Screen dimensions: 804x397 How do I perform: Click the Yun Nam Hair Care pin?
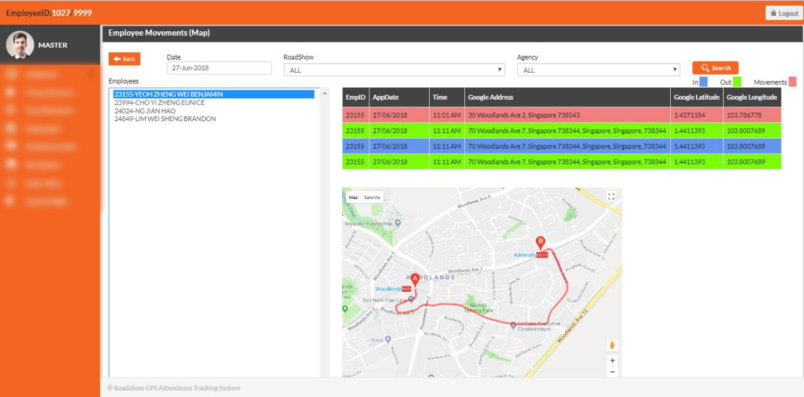[411, 299]
